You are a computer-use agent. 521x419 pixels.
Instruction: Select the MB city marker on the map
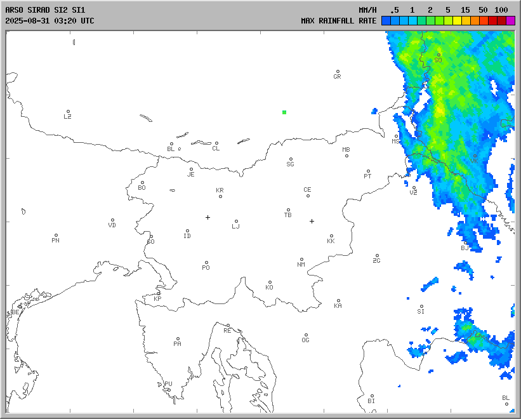[x=346, y=156]
